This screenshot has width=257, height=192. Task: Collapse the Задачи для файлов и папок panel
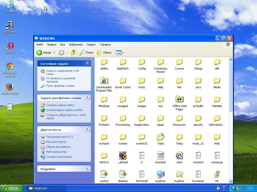pyautogui.click(x=87, y=97)
